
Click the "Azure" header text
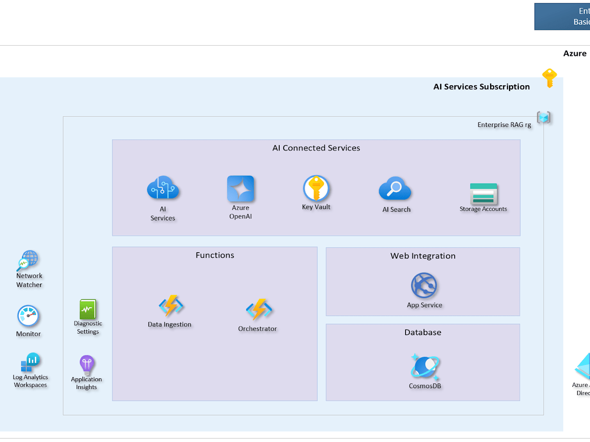(575, 53)
